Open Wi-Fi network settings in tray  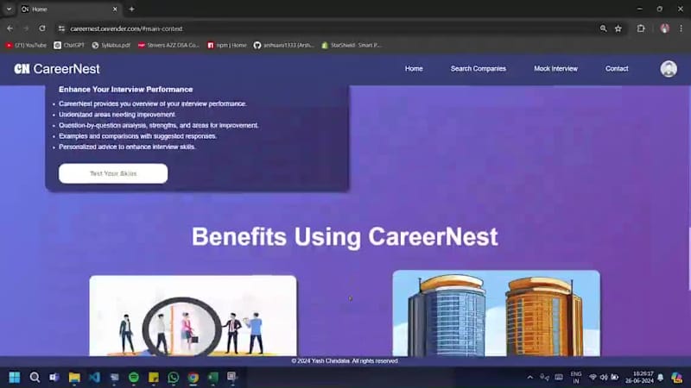click(x=593, y=378)
